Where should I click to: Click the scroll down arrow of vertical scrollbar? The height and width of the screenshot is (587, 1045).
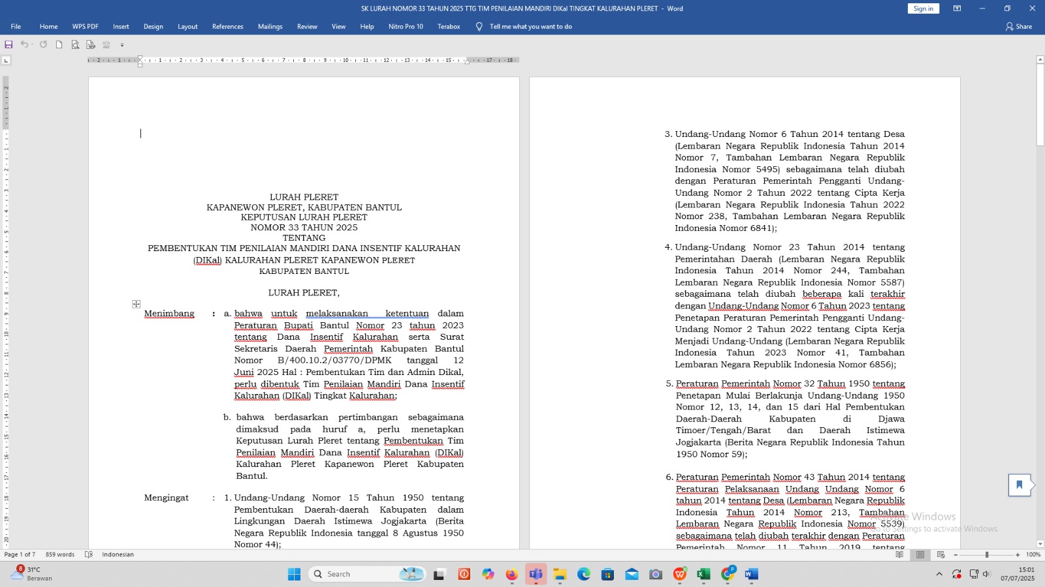1040,544
